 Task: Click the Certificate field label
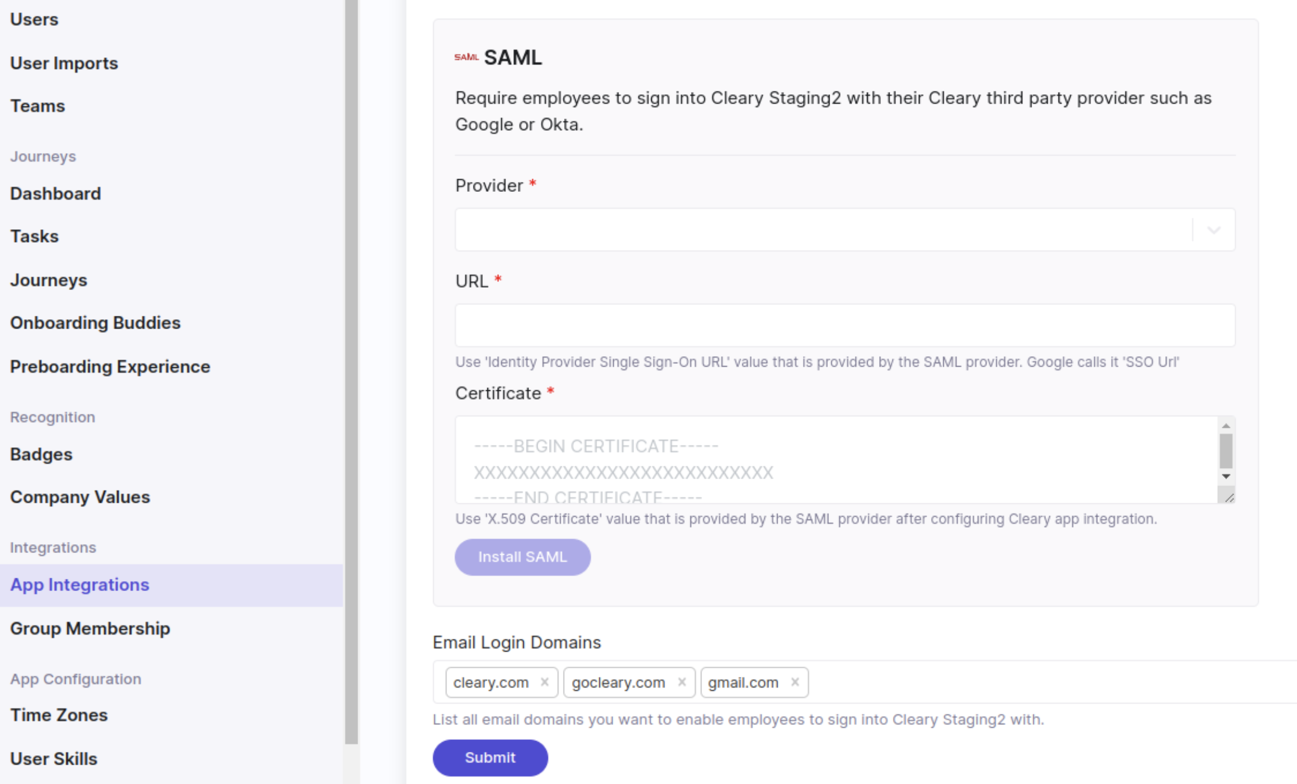click(498, 393)
